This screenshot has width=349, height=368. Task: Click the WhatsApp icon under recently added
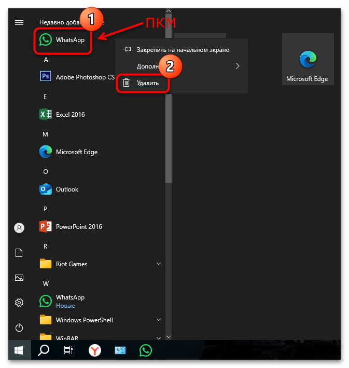point(46,39)
